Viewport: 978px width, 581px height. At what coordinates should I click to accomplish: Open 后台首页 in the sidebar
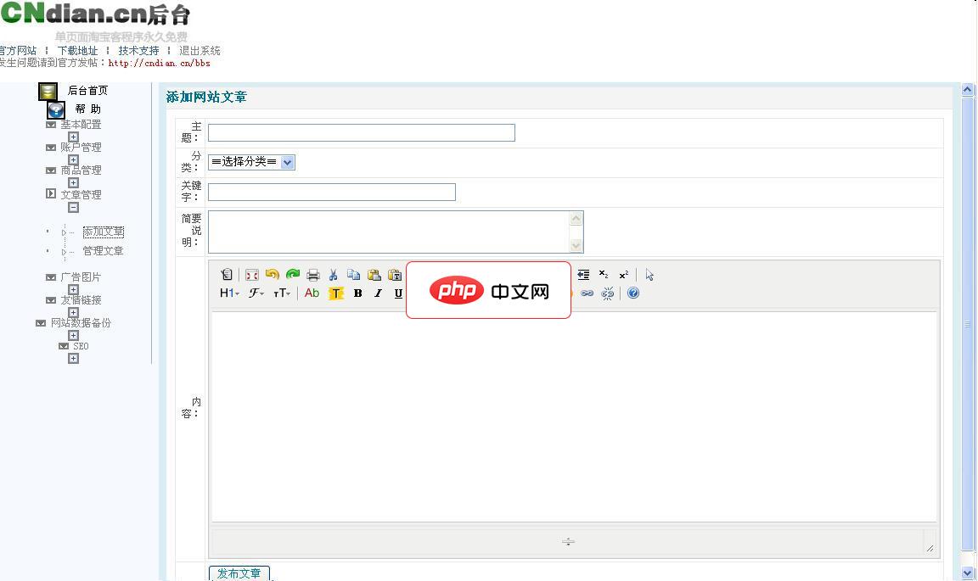coord(87,91)
